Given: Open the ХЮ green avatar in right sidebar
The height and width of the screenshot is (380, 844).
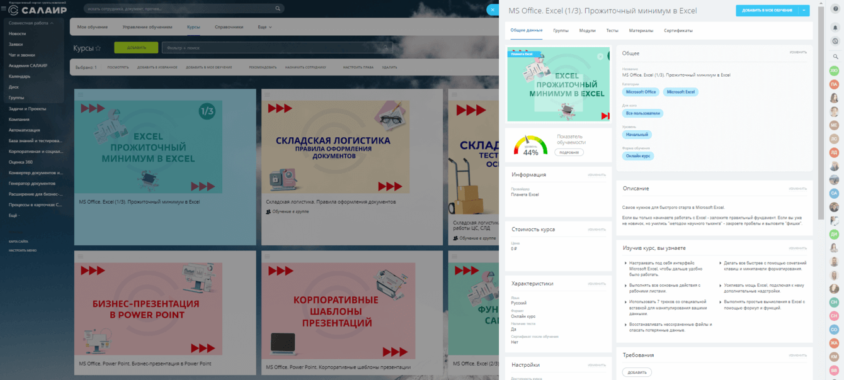Looking at the screenshot, I should tap(834, 70).
